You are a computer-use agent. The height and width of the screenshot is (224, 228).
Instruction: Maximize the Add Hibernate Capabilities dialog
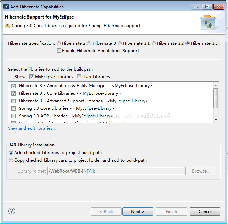tap(207, 7)
